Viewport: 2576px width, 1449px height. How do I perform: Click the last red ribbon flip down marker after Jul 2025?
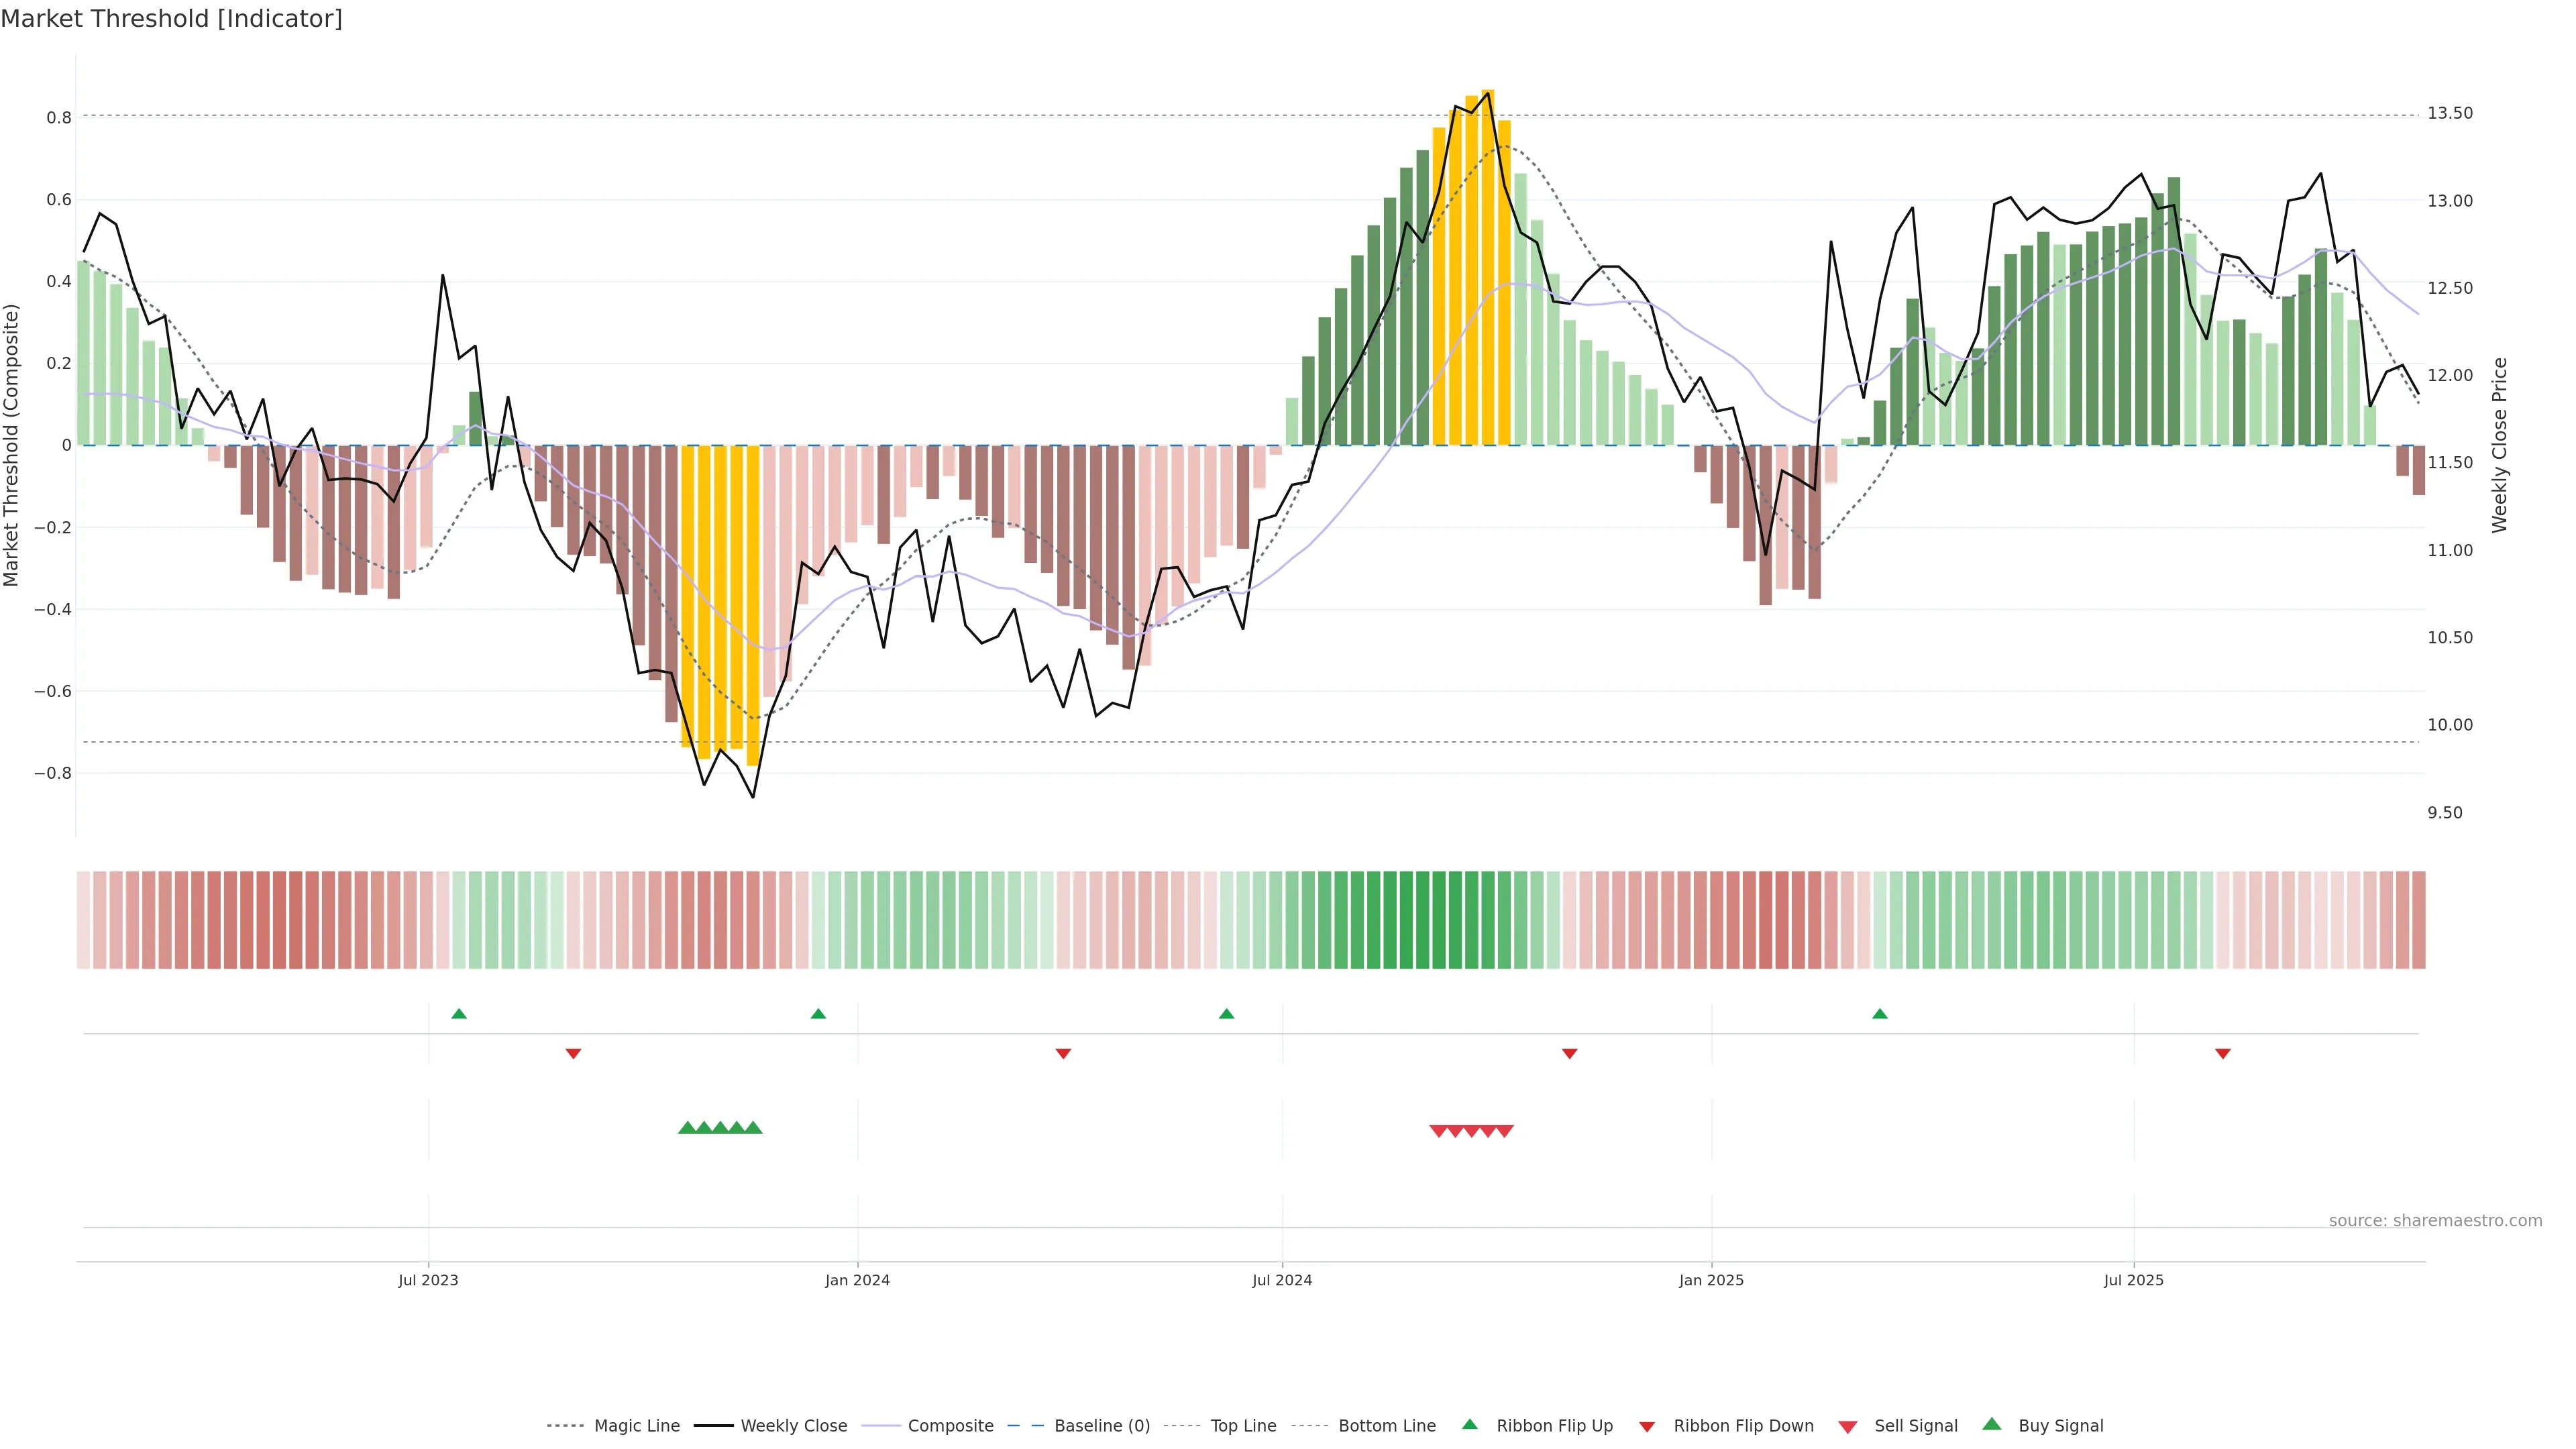click(x=2223, y=1054)
